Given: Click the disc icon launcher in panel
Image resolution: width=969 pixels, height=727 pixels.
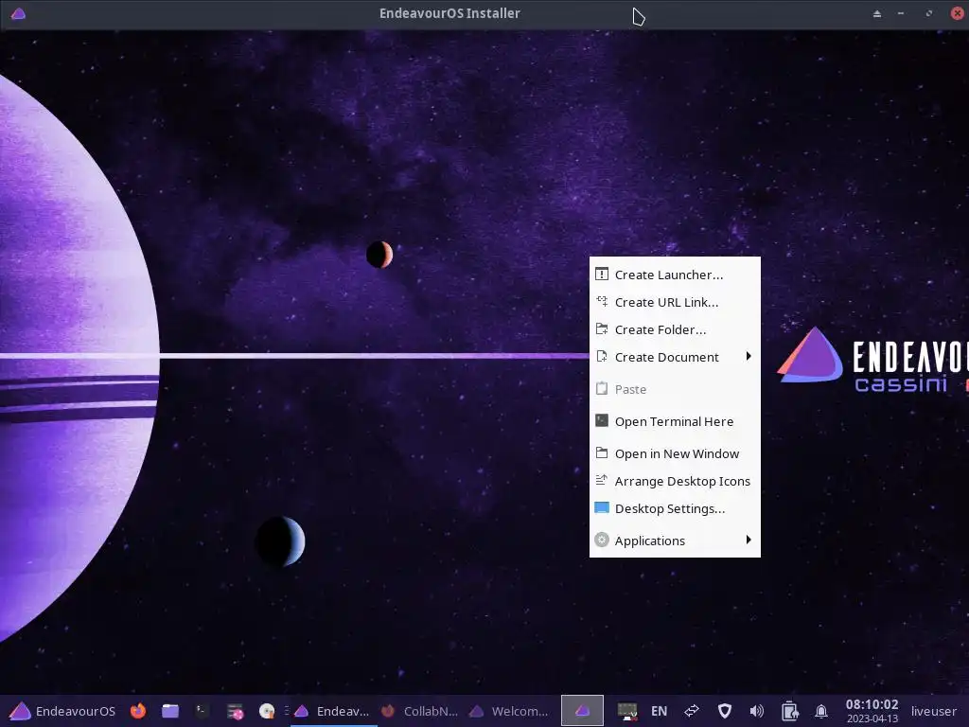Looking at the screenshot, I should point(267,712).
